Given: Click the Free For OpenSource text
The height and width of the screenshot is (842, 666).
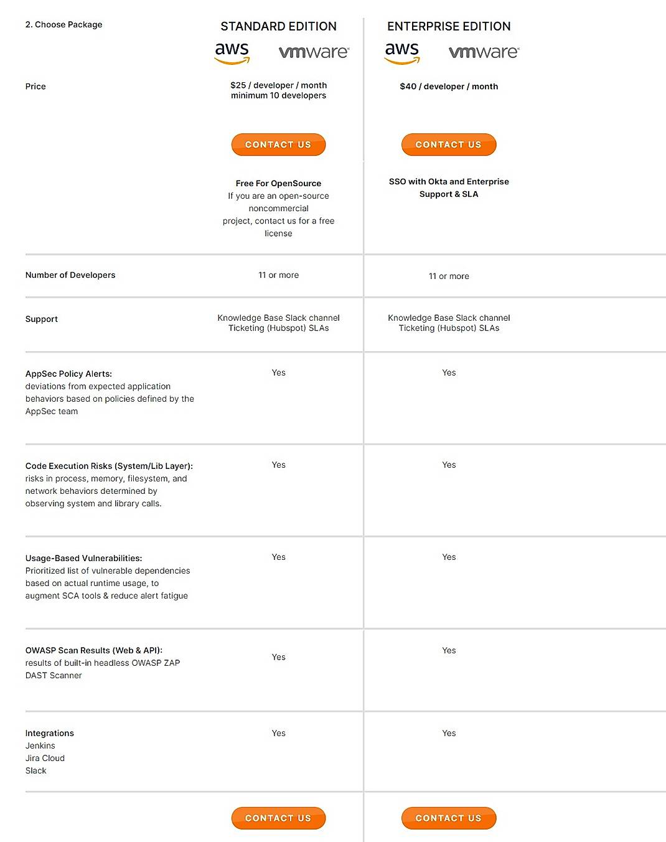Looking at the screenshot, I should point(278,183).
